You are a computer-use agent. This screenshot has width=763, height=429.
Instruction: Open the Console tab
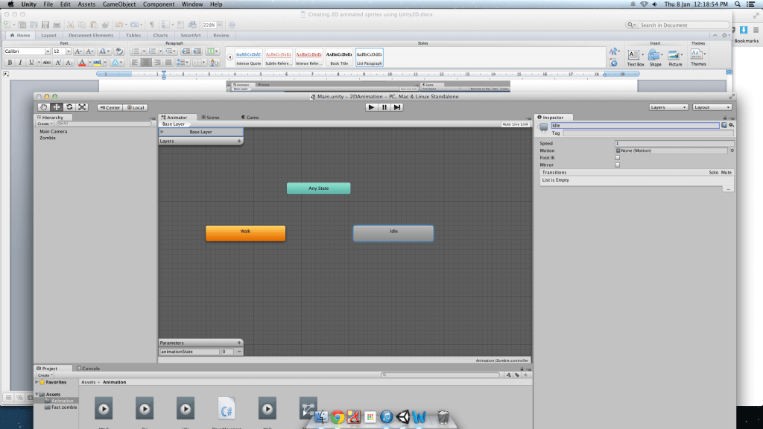(88, 369)
